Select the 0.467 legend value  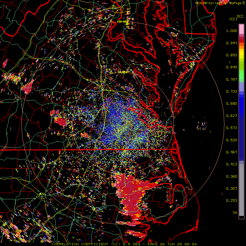point(232,152)
